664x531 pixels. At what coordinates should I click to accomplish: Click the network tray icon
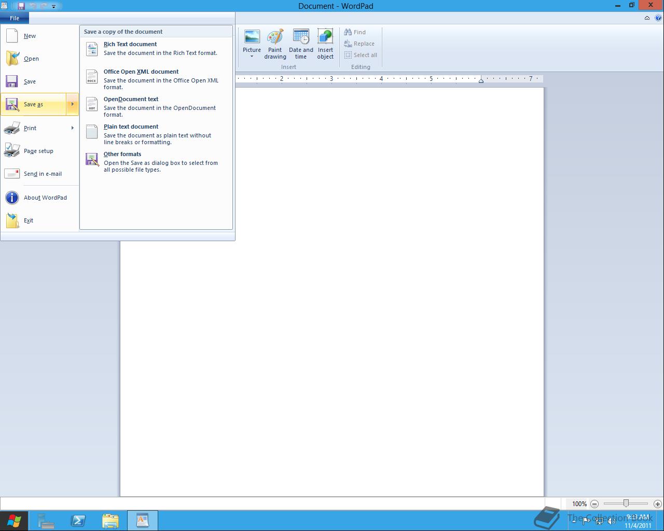coord(599,521)
